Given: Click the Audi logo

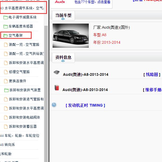Looking at the screenshot, I should pos(60,2).
